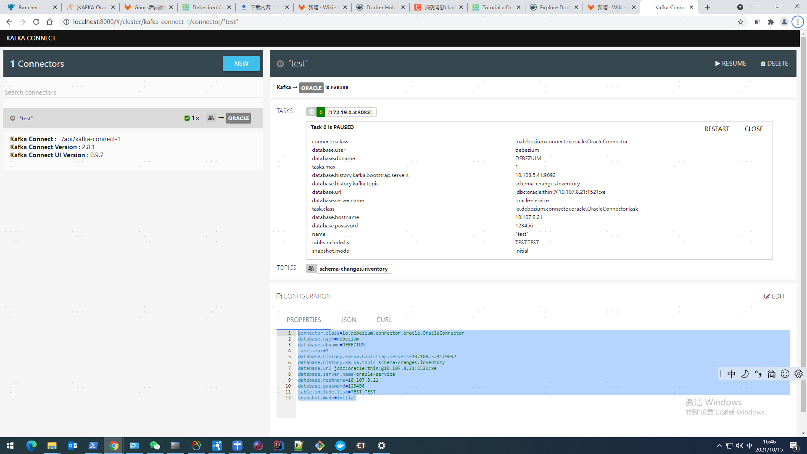Open Notepad++ from the taskbar
The height and width of the screenshot is (454, 807).
pyautogui.click(x=299, y=446)
